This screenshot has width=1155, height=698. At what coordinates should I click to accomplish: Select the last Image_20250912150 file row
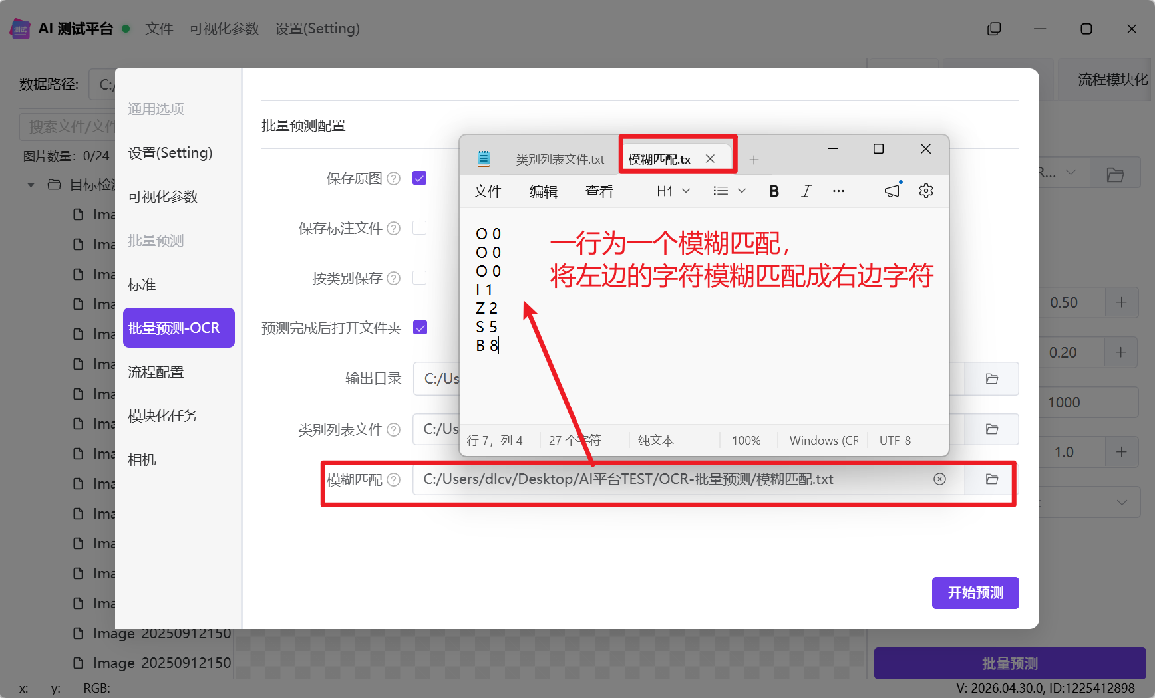(x=152, y=663)
